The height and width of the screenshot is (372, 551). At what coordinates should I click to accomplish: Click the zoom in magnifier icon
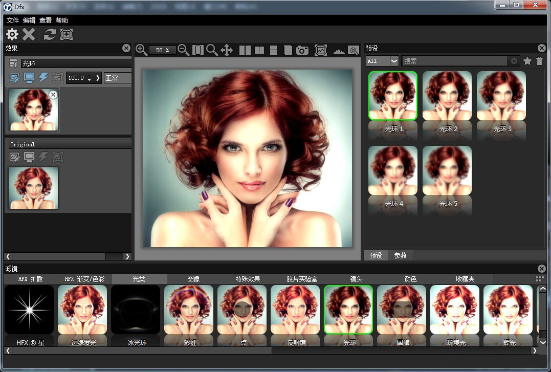click(x=142, y=50)
